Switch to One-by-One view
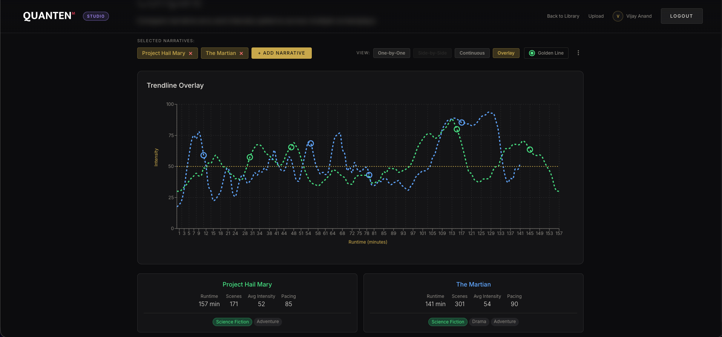Screen dimensions: 722x337 [391, 53]
